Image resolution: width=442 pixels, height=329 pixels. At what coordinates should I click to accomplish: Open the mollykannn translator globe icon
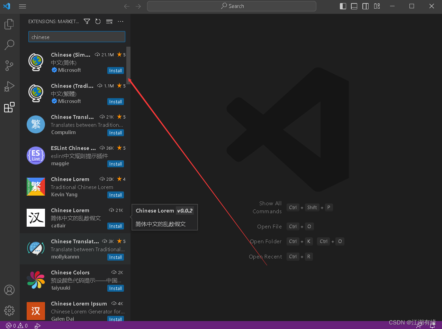pos(36,249)
